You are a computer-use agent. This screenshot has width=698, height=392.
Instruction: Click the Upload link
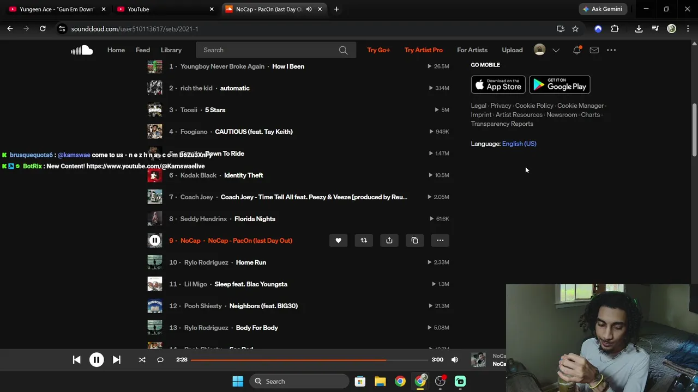[x=512, y=50]
